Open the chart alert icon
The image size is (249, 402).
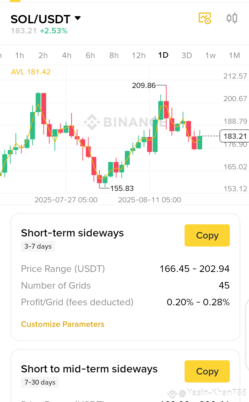click(x=205, y=18)
